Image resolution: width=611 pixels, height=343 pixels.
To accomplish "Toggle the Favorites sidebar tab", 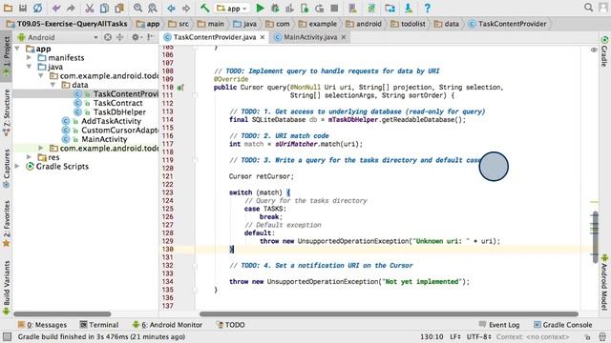I will pos(7,224).
